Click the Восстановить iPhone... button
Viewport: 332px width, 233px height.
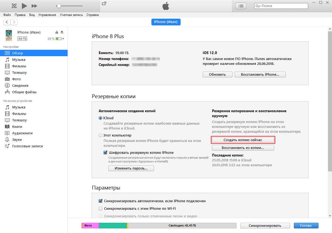pos(260,74)
